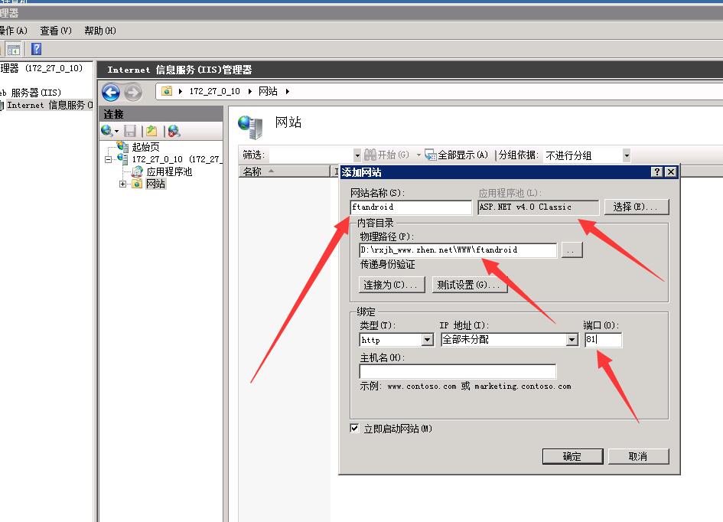The width and height of the screenshot is (723, 522).
Task: Click the blue Back navigation arrow
Action: point(111,93)
